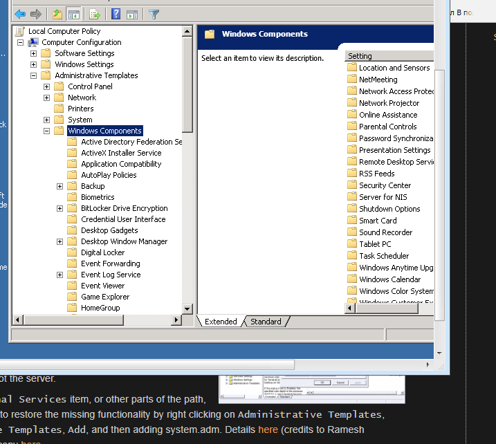Select ActiveX Installer Service in the tree
This screenshot has height=444, width=496.
[121, 153]
